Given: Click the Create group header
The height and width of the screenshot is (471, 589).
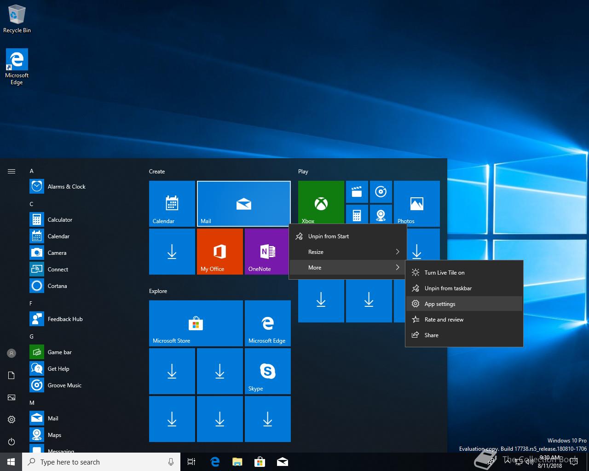Looking at the screenshot, I should click(157, 171).
